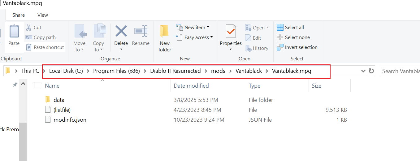
Task: Go to Diablo II Resurrected breadcrumb
Action: (x=175, y=71)
